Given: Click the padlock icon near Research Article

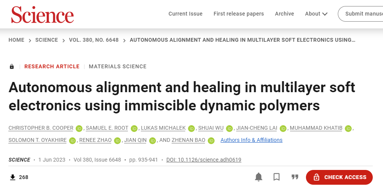Looking at the screenshot, I should [x=12, y=66].
